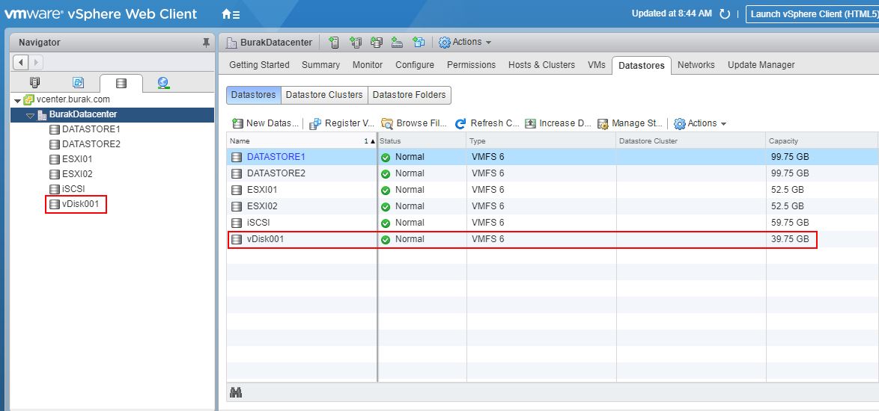Click the New Distributed Switch icon in toolbar
The image size is (879, 411).
point(397,42)
